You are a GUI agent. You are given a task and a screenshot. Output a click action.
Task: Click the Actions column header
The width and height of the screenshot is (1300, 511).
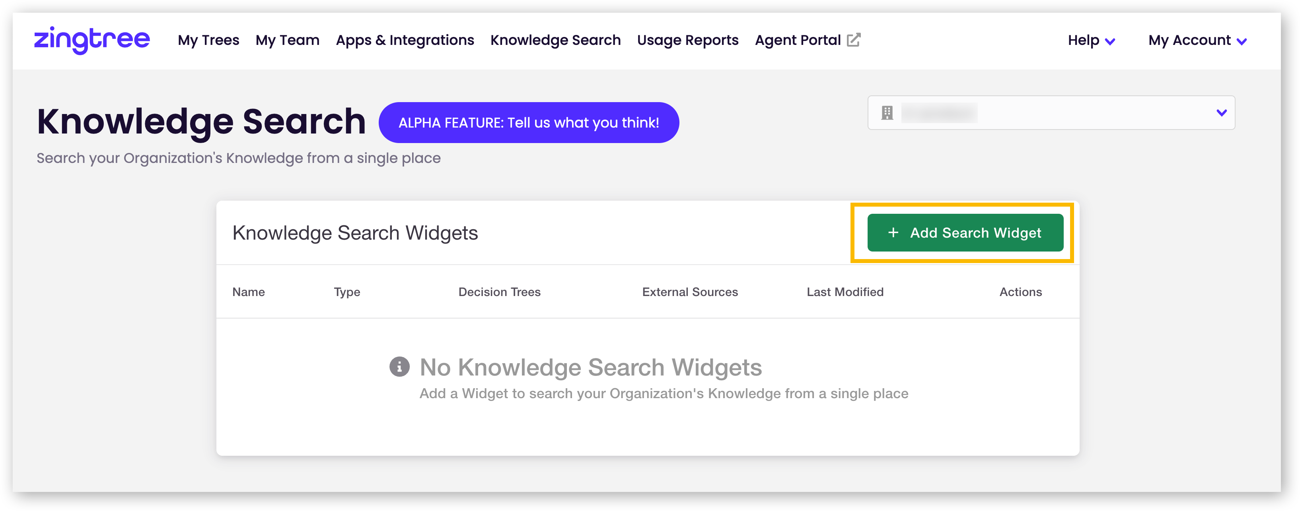(1020, 292)
